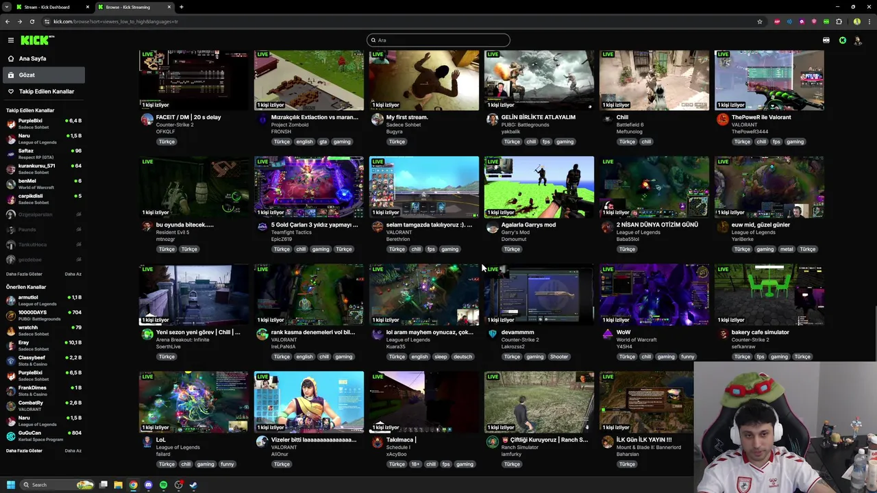This screenshot has height=493, width=877.
Task: Click the Kick store icon in header
Action: pyautogui.click(x=826, y=40)
